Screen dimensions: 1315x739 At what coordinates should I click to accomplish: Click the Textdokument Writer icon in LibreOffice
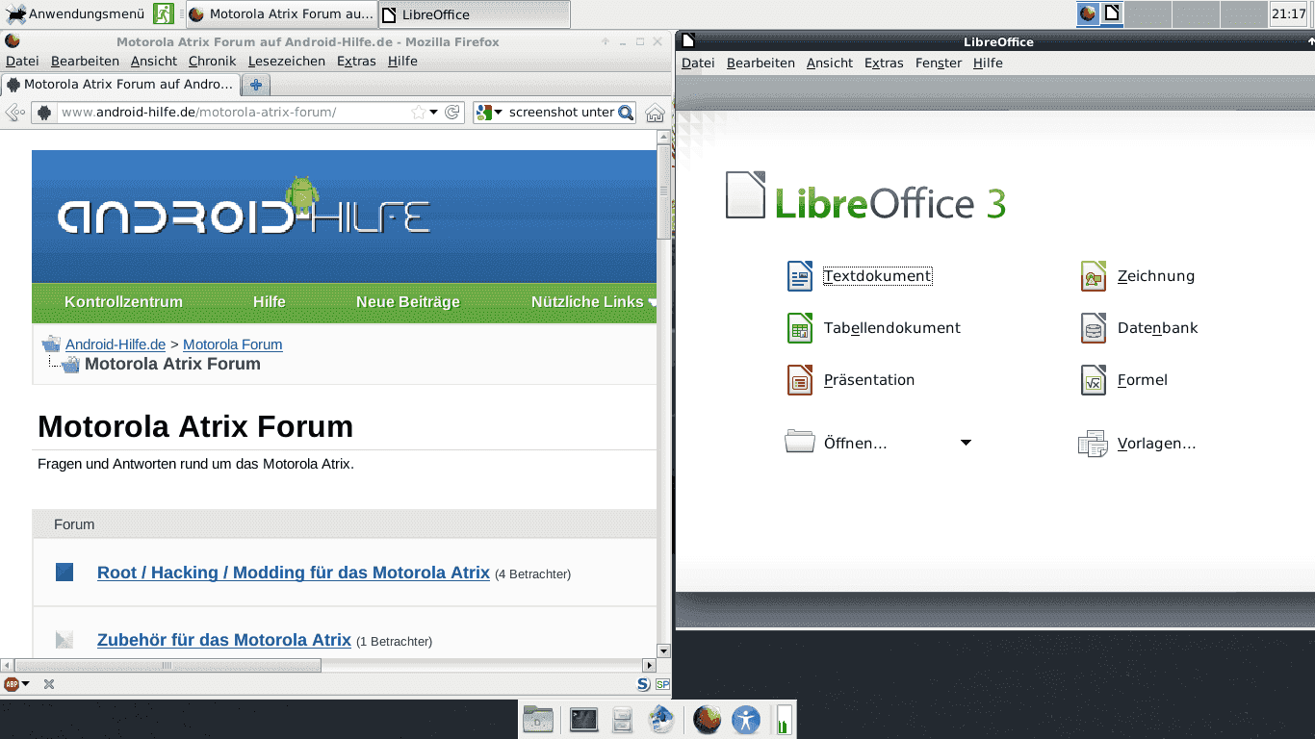800,276
